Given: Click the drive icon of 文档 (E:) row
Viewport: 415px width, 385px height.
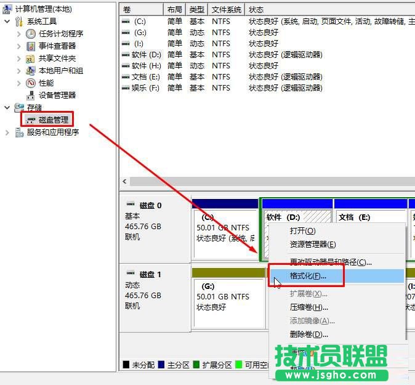Looking at the screenshot, I should pyautogui.click(x=126, y=77).
